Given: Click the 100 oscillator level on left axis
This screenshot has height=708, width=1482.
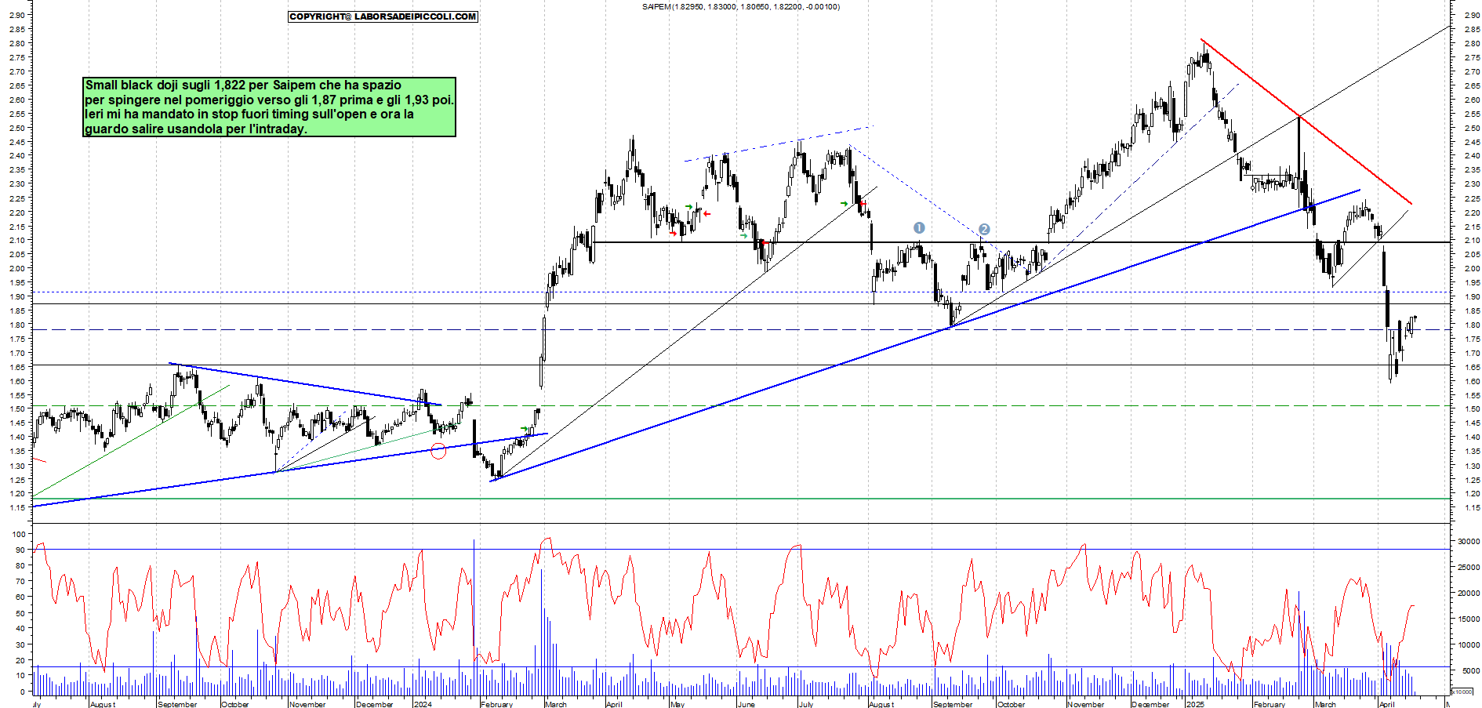Looking at the screenshot, I should [19, 534].
